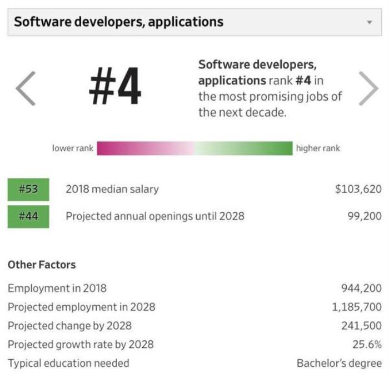Viewport: 389px width, 378px height.
Task: Select the Projected change by 2028 label
Action: 69,326
